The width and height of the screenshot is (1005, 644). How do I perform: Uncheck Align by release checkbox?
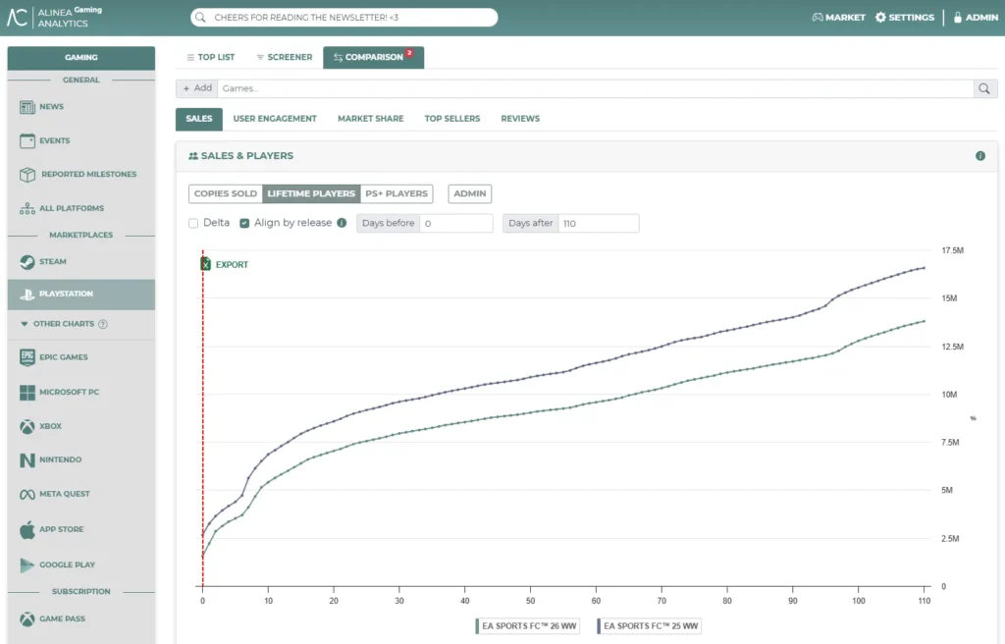(244, 223)
